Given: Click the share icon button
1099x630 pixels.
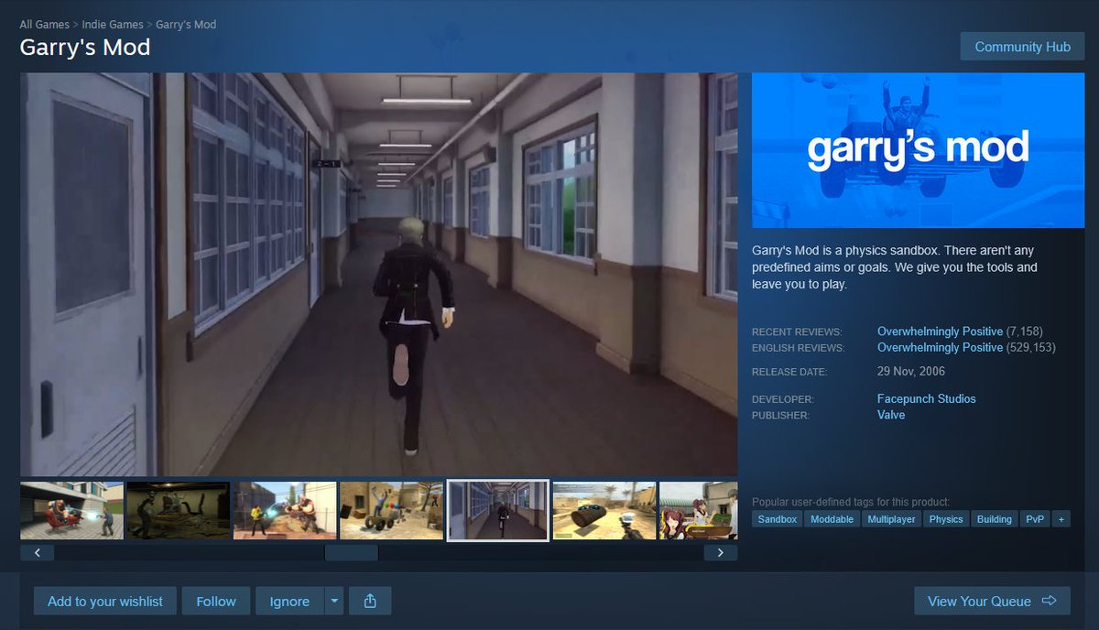Looking at the screenshot, I should [370, 601].
